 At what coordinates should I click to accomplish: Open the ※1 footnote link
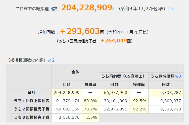pyautogui.click(x=171, y=9)
